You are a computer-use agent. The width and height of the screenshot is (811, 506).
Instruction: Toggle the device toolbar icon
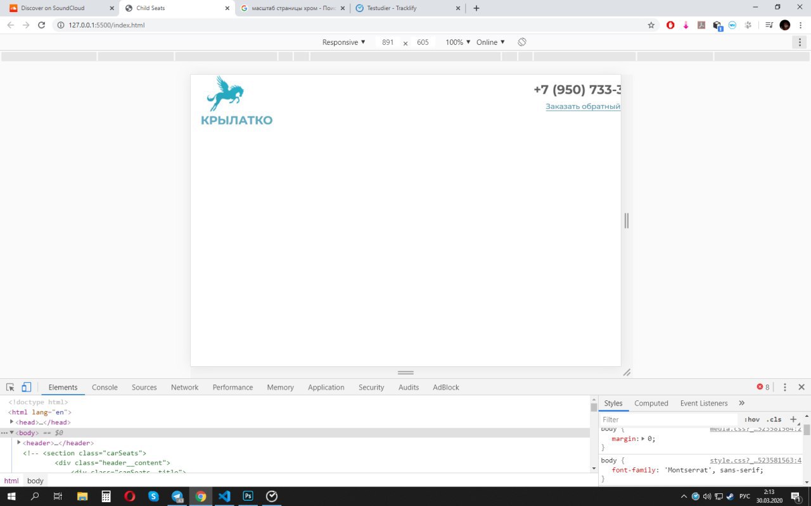26,387
